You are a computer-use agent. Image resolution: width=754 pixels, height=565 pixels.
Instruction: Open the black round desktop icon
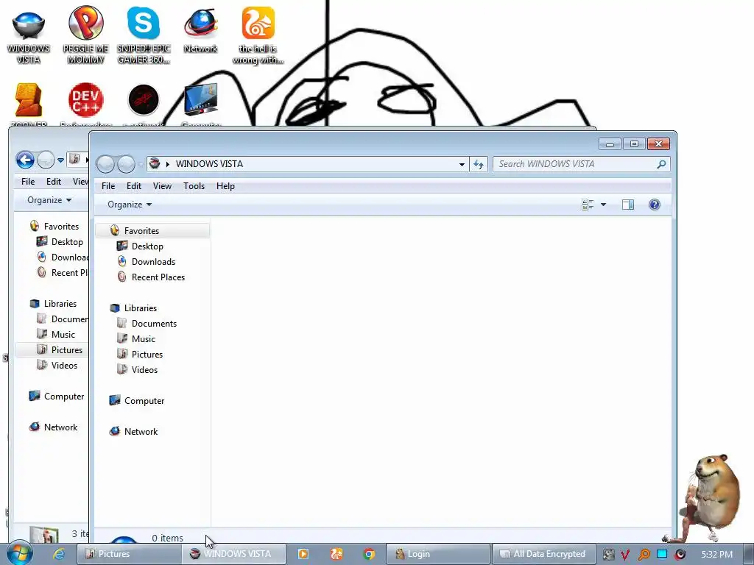pyautogui.click(x=144, y=100)
